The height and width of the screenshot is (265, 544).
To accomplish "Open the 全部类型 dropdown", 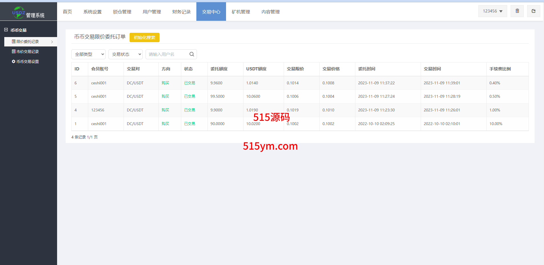I will point(88,54).
